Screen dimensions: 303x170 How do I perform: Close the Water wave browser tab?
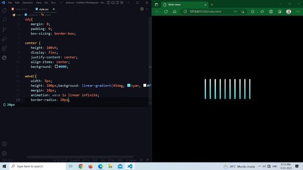(205, 5)
